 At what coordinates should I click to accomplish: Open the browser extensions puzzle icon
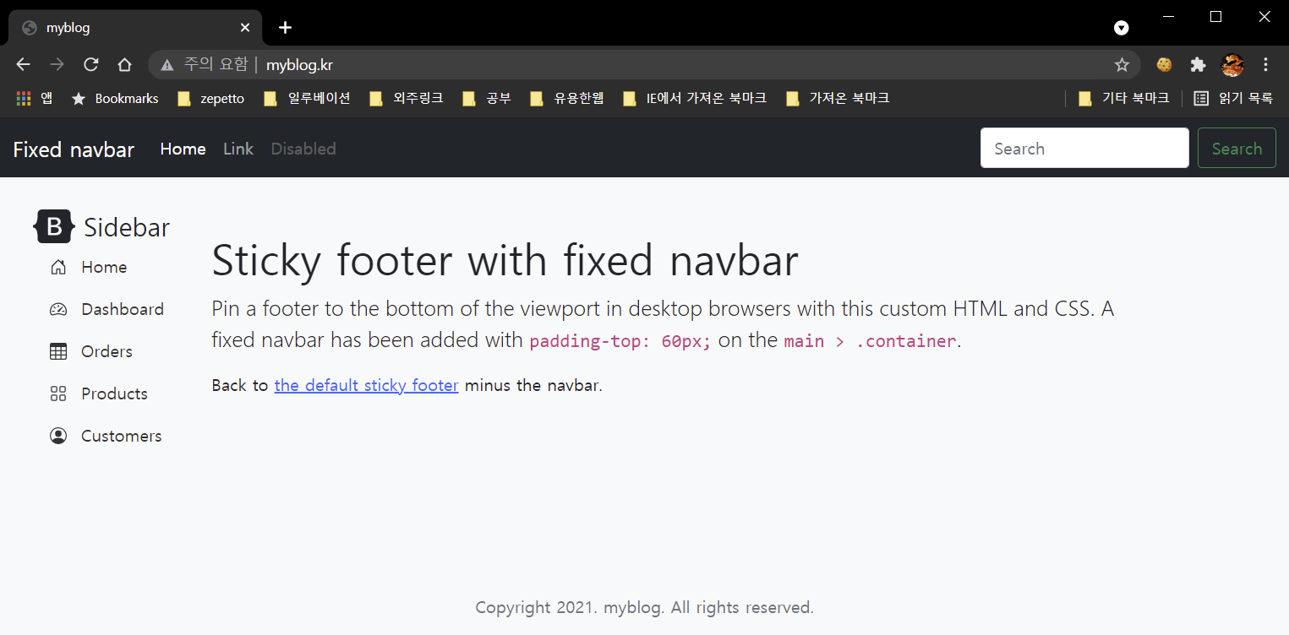pyautogui.click(x=1198, y=65)
